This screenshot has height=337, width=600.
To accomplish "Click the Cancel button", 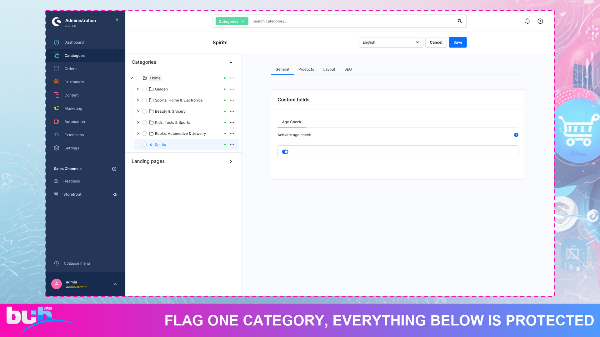I will [x=436, y=42].
